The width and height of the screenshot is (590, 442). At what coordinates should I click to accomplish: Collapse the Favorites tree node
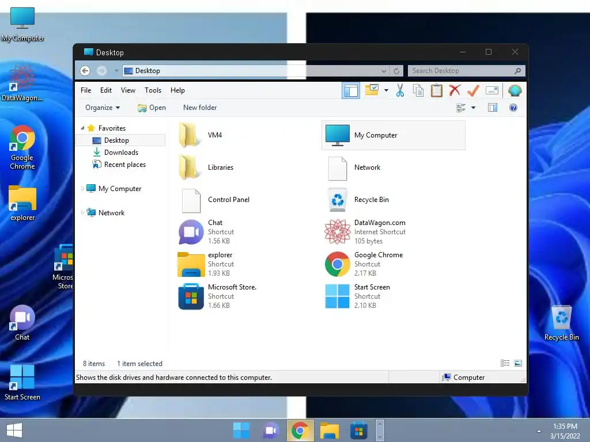click(x=82, y=128)
